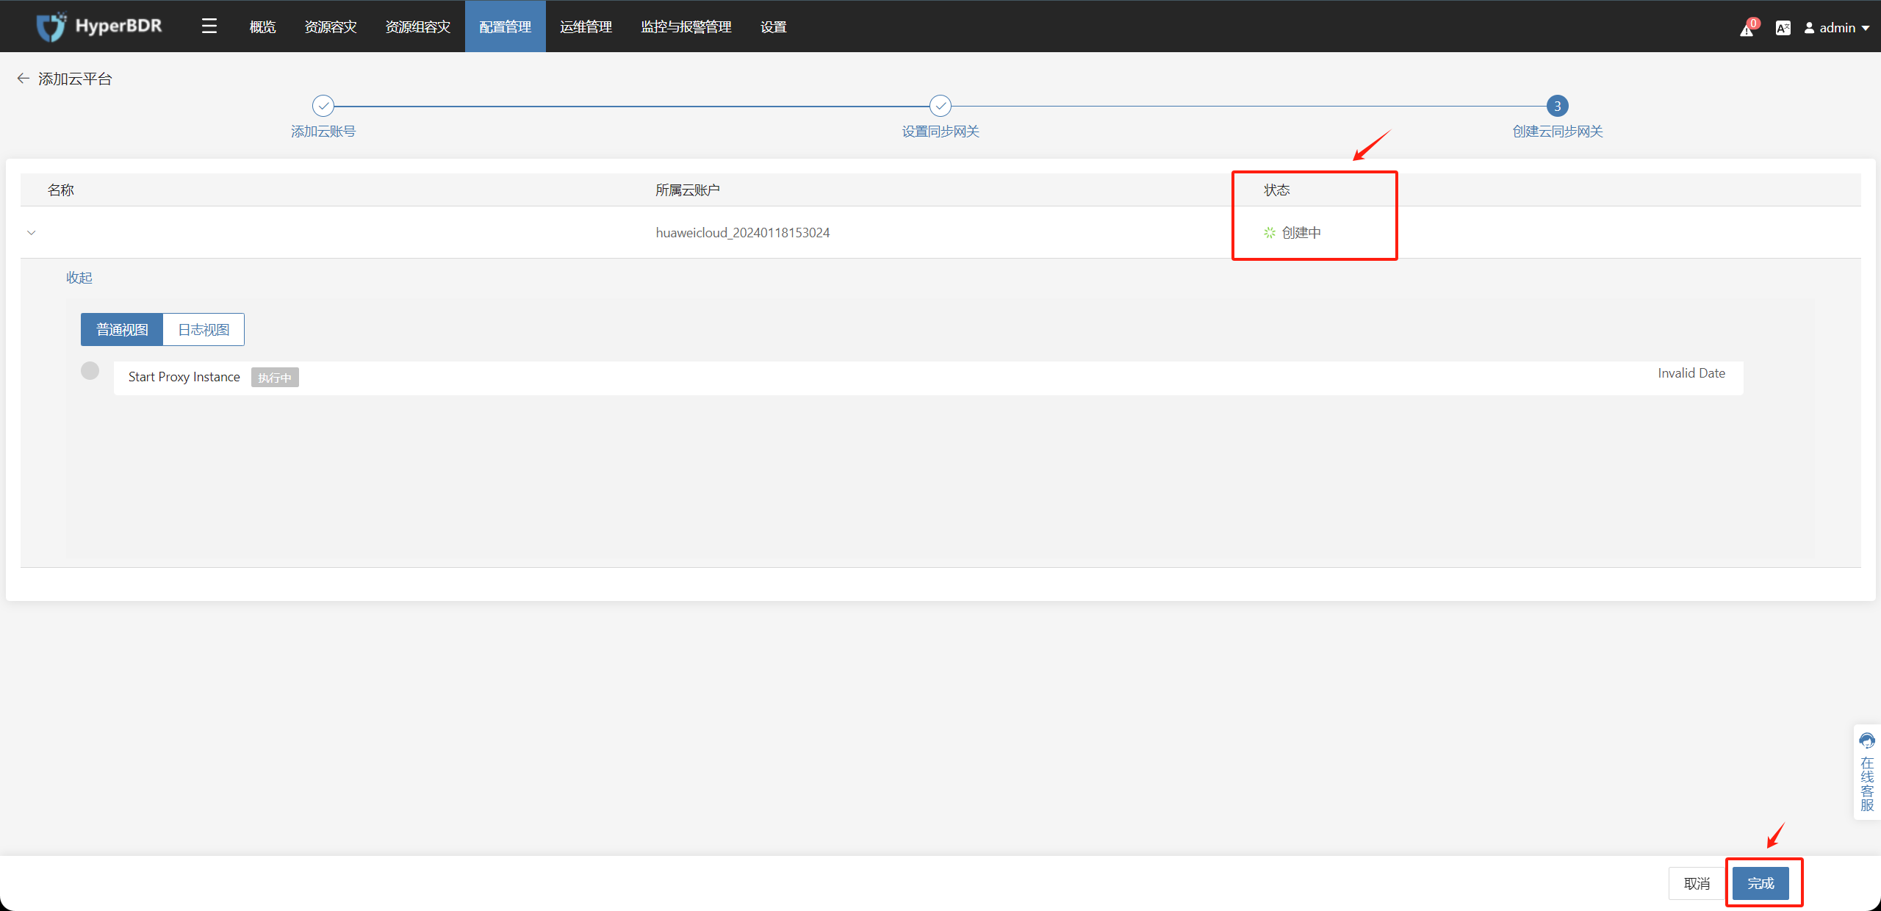
Task: Switch to 普通视图 view toggle
Action: point(122,330)
